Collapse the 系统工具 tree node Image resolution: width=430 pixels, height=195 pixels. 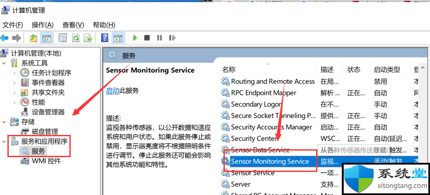pos(4,63)
